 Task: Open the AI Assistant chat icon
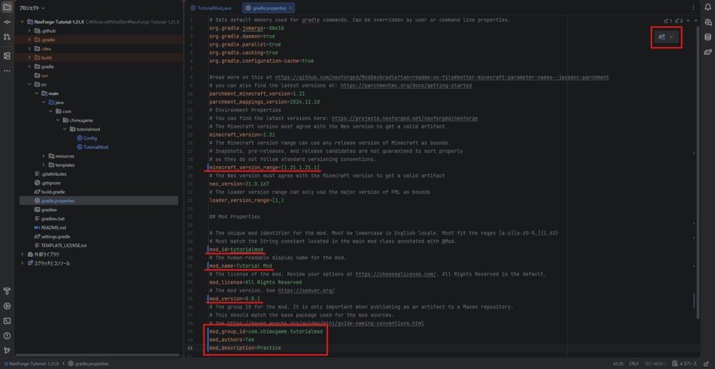coord(707,22)
